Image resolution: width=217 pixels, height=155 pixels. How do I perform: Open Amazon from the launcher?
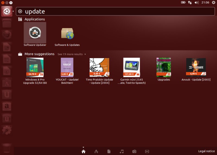[7, 106]
